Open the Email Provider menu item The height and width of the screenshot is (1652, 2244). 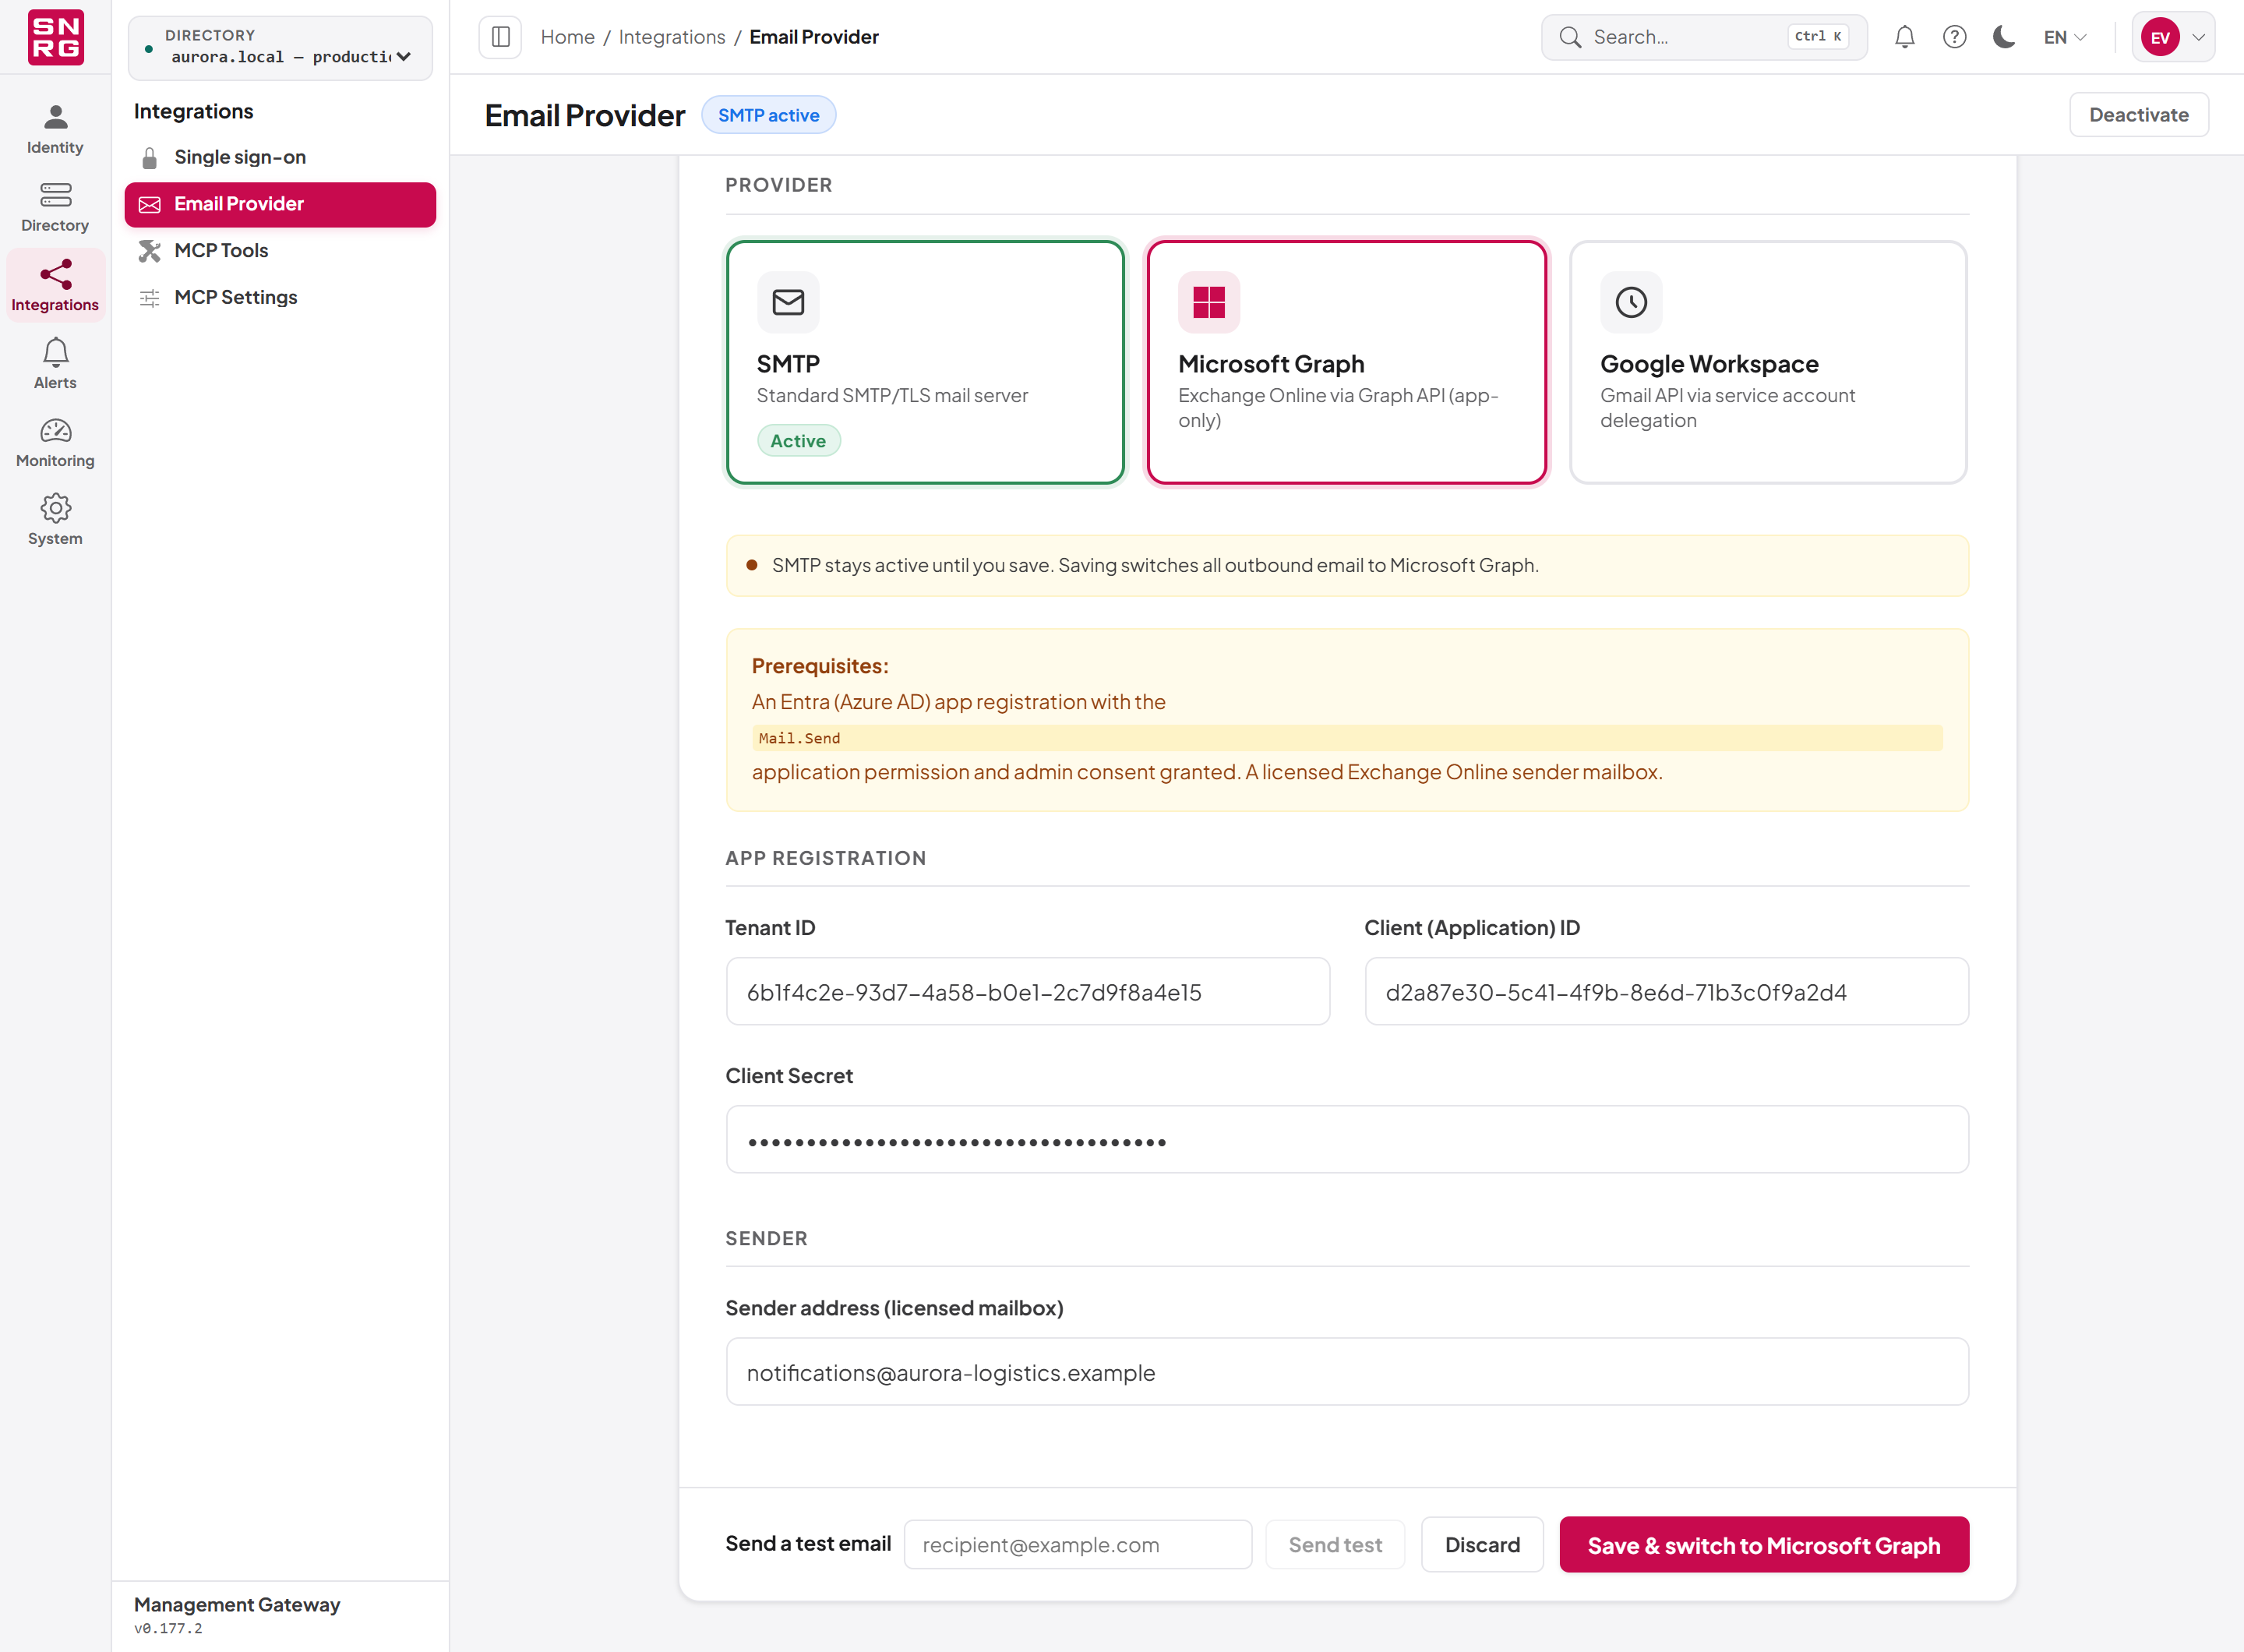point(280,204)
